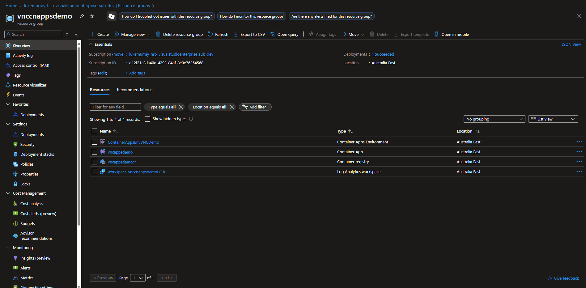Collapse the Settings group in sidebar
The width and height of the screenshot is (586, 288).
click(x=8, y=124)
